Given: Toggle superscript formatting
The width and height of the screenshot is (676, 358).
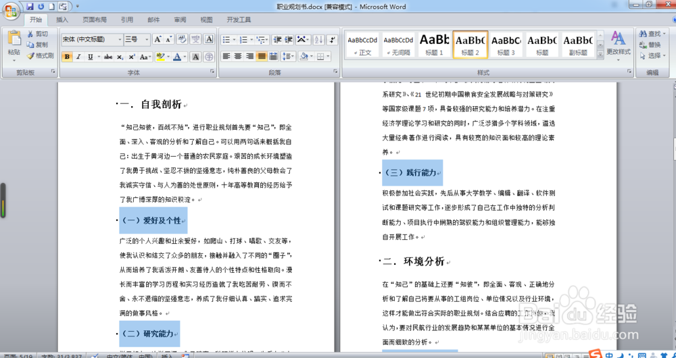Looking at the screenshot, I should click(x=132, y=57).
